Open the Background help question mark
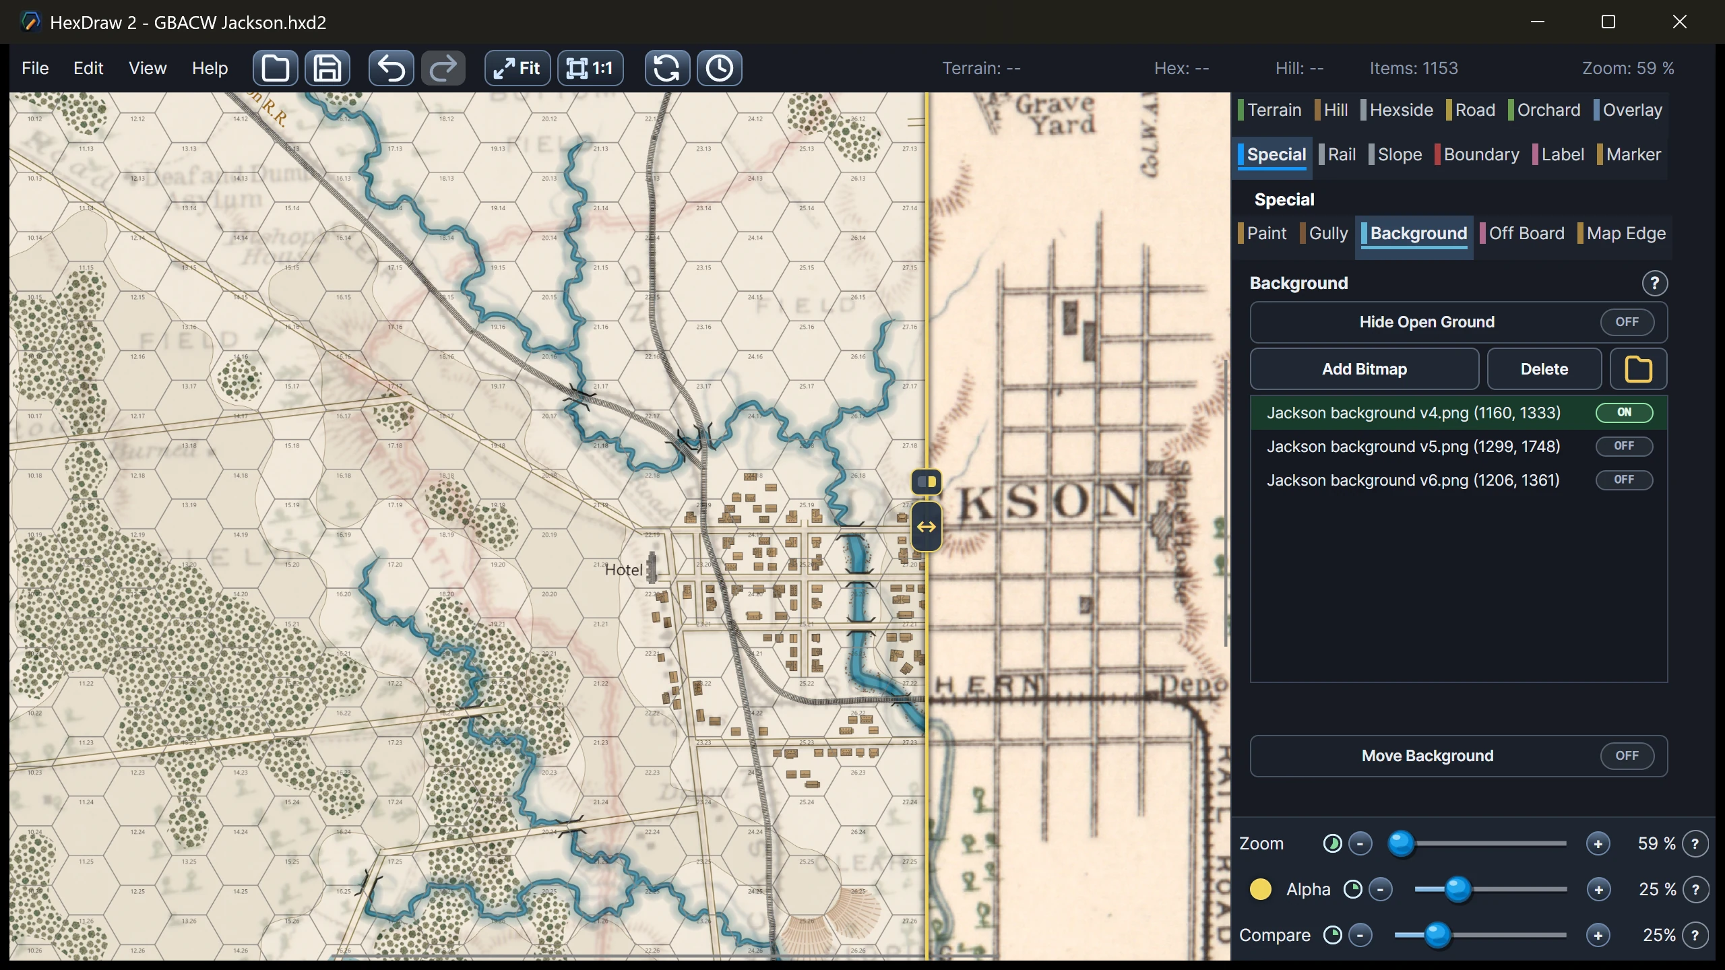The width and height of the screenshot is (1725, 970). tap(1654, 284)
